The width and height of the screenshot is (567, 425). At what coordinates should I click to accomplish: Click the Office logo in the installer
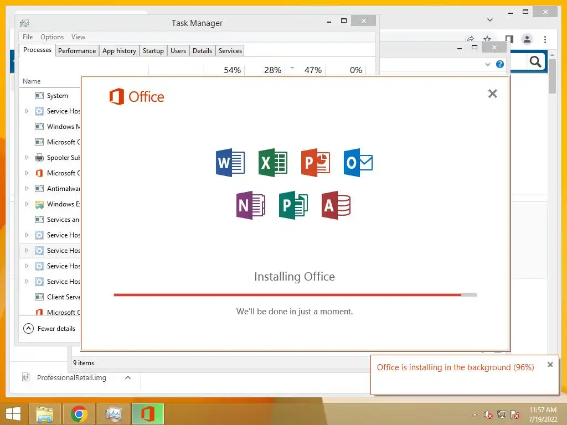coord(137,96)
